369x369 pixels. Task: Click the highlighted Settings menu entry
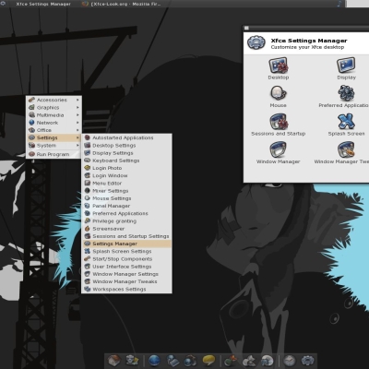(x=54, y=137)
